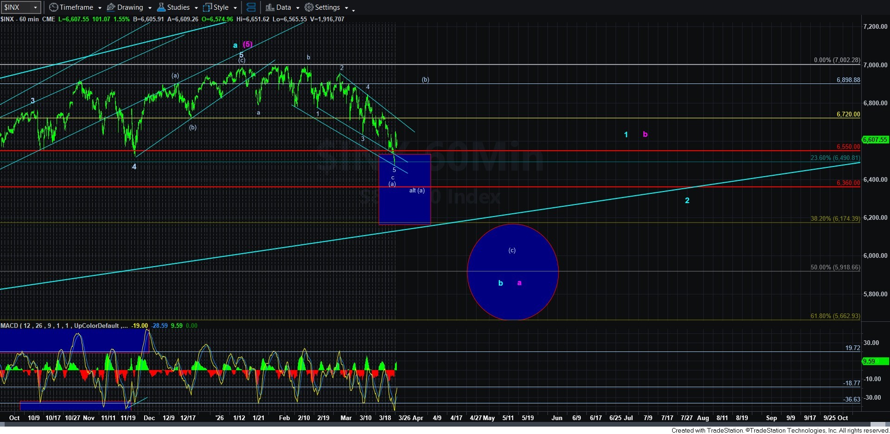The height and width of the screenshot is (434, 890).
Task: Open the Settings menu label
Action: coord(327,7)
